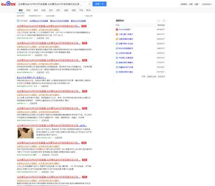Screen dimensions: 215x186
Task: Switch to the 图片 tab
Action: pos(59,10)
